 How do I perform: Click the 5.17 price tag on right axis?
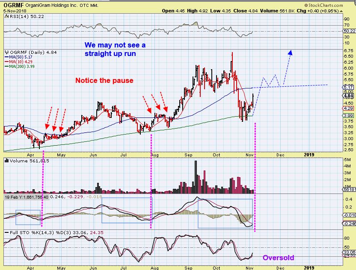pos(348,87)
